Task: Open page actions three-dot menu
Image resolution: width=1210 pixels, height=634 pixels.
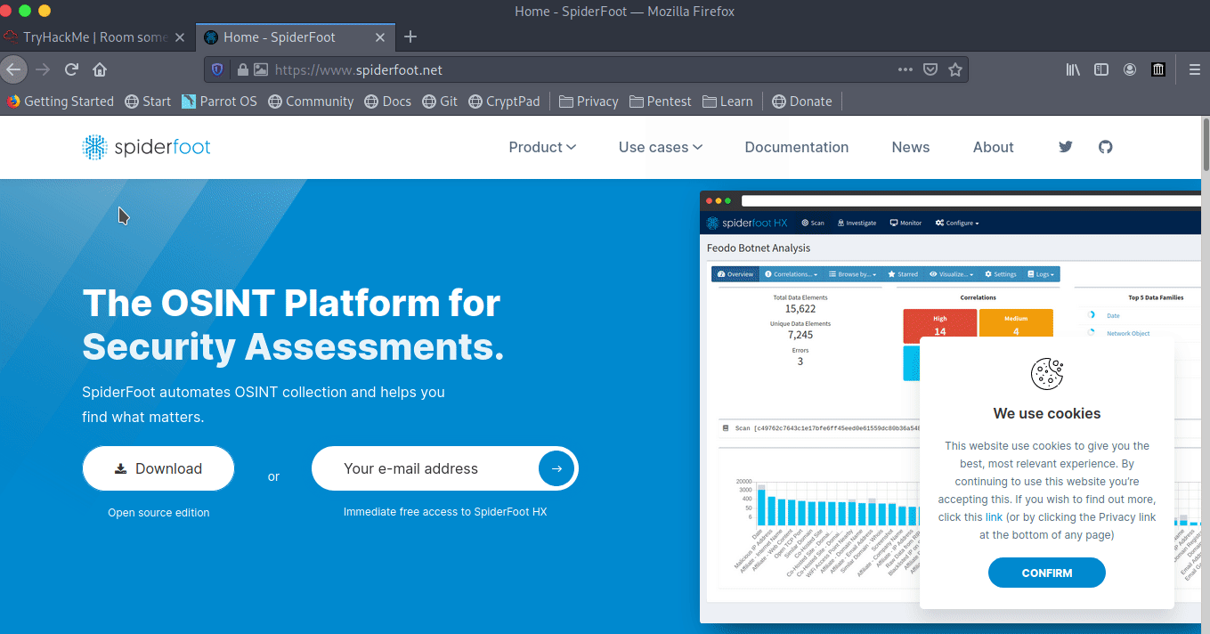Action: click(905, 69)
